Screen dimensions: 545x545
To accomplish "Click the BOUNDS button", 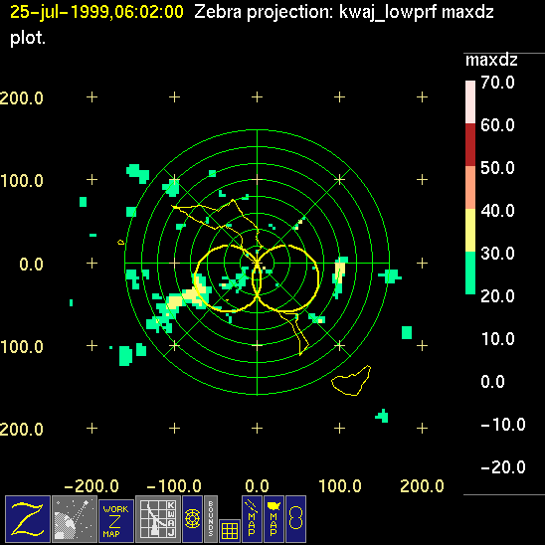I will pyautogui.click(x=211, y=519).
